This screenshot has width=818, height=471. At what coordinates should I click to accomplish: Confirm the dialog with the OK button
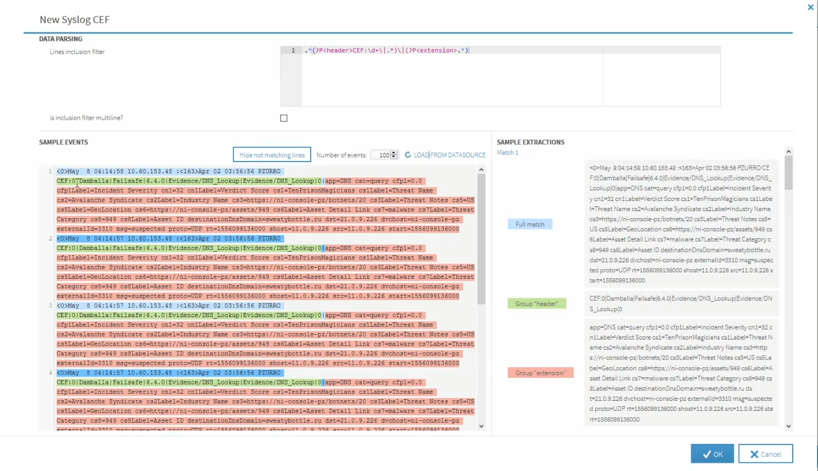pyautogui.click(x=712, y=454)
